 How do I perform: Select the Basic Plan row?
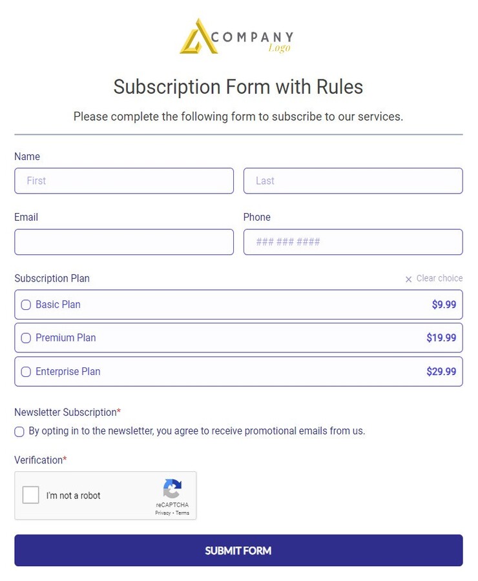tap(238, 305)
